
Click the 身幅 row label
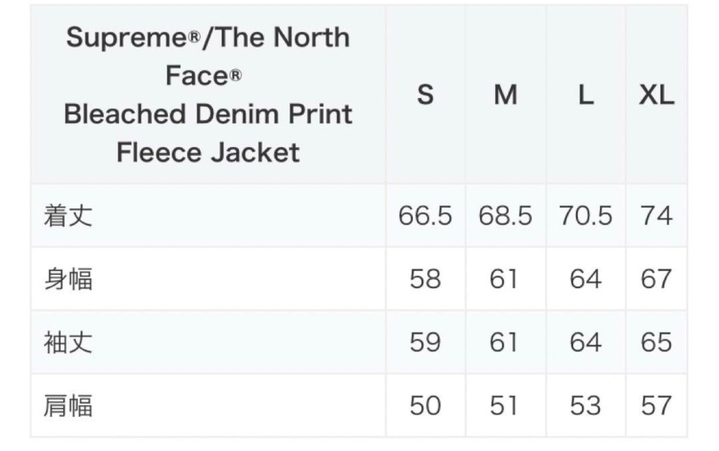click(68, 279)
